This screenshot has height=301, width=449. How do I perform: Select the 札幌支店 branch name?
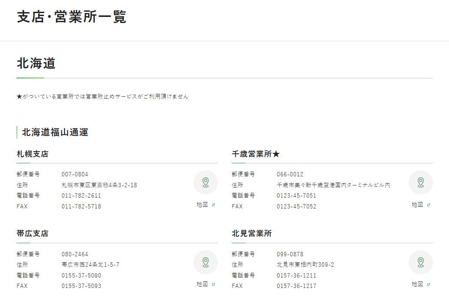point(33,154)
